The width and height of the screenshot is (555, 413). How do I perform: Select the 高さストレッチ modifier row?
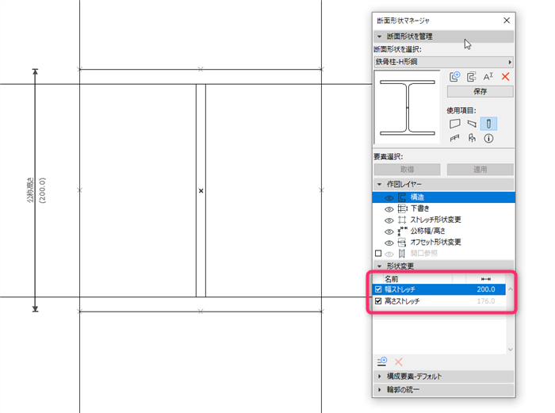click(439, 301)
